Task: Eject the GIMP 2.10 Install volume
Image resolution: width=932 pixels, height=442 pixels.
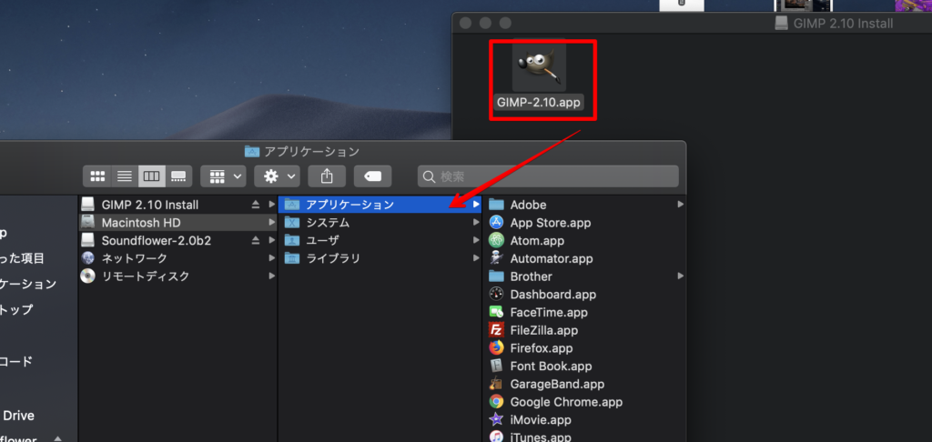Action: click(x=256, y=205)
